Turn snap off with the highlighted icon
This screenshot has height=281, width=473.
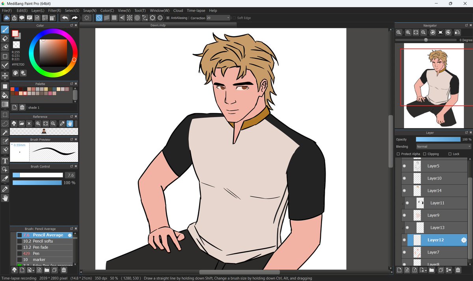tap(99, 18)
